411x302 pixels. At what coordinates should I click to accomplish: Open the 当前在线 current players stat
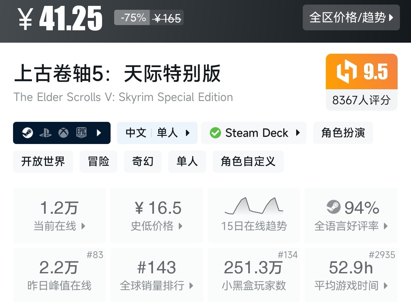pyautogui.click(x=59, y=215)
